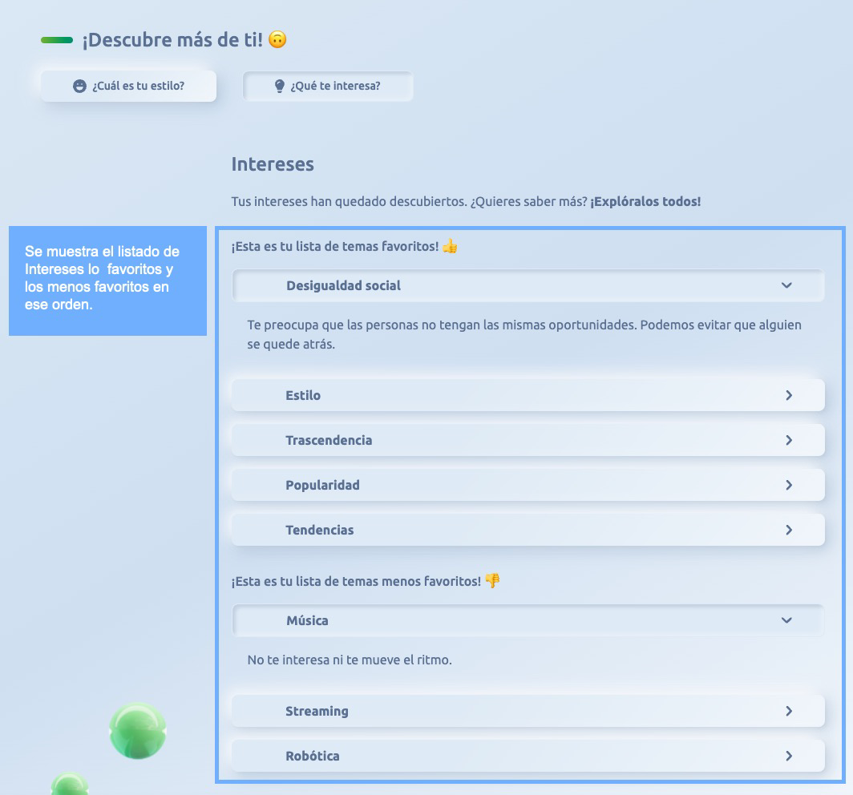
Task: Expand the Tendencias topic arrow
Action: [x=789, y=530]
